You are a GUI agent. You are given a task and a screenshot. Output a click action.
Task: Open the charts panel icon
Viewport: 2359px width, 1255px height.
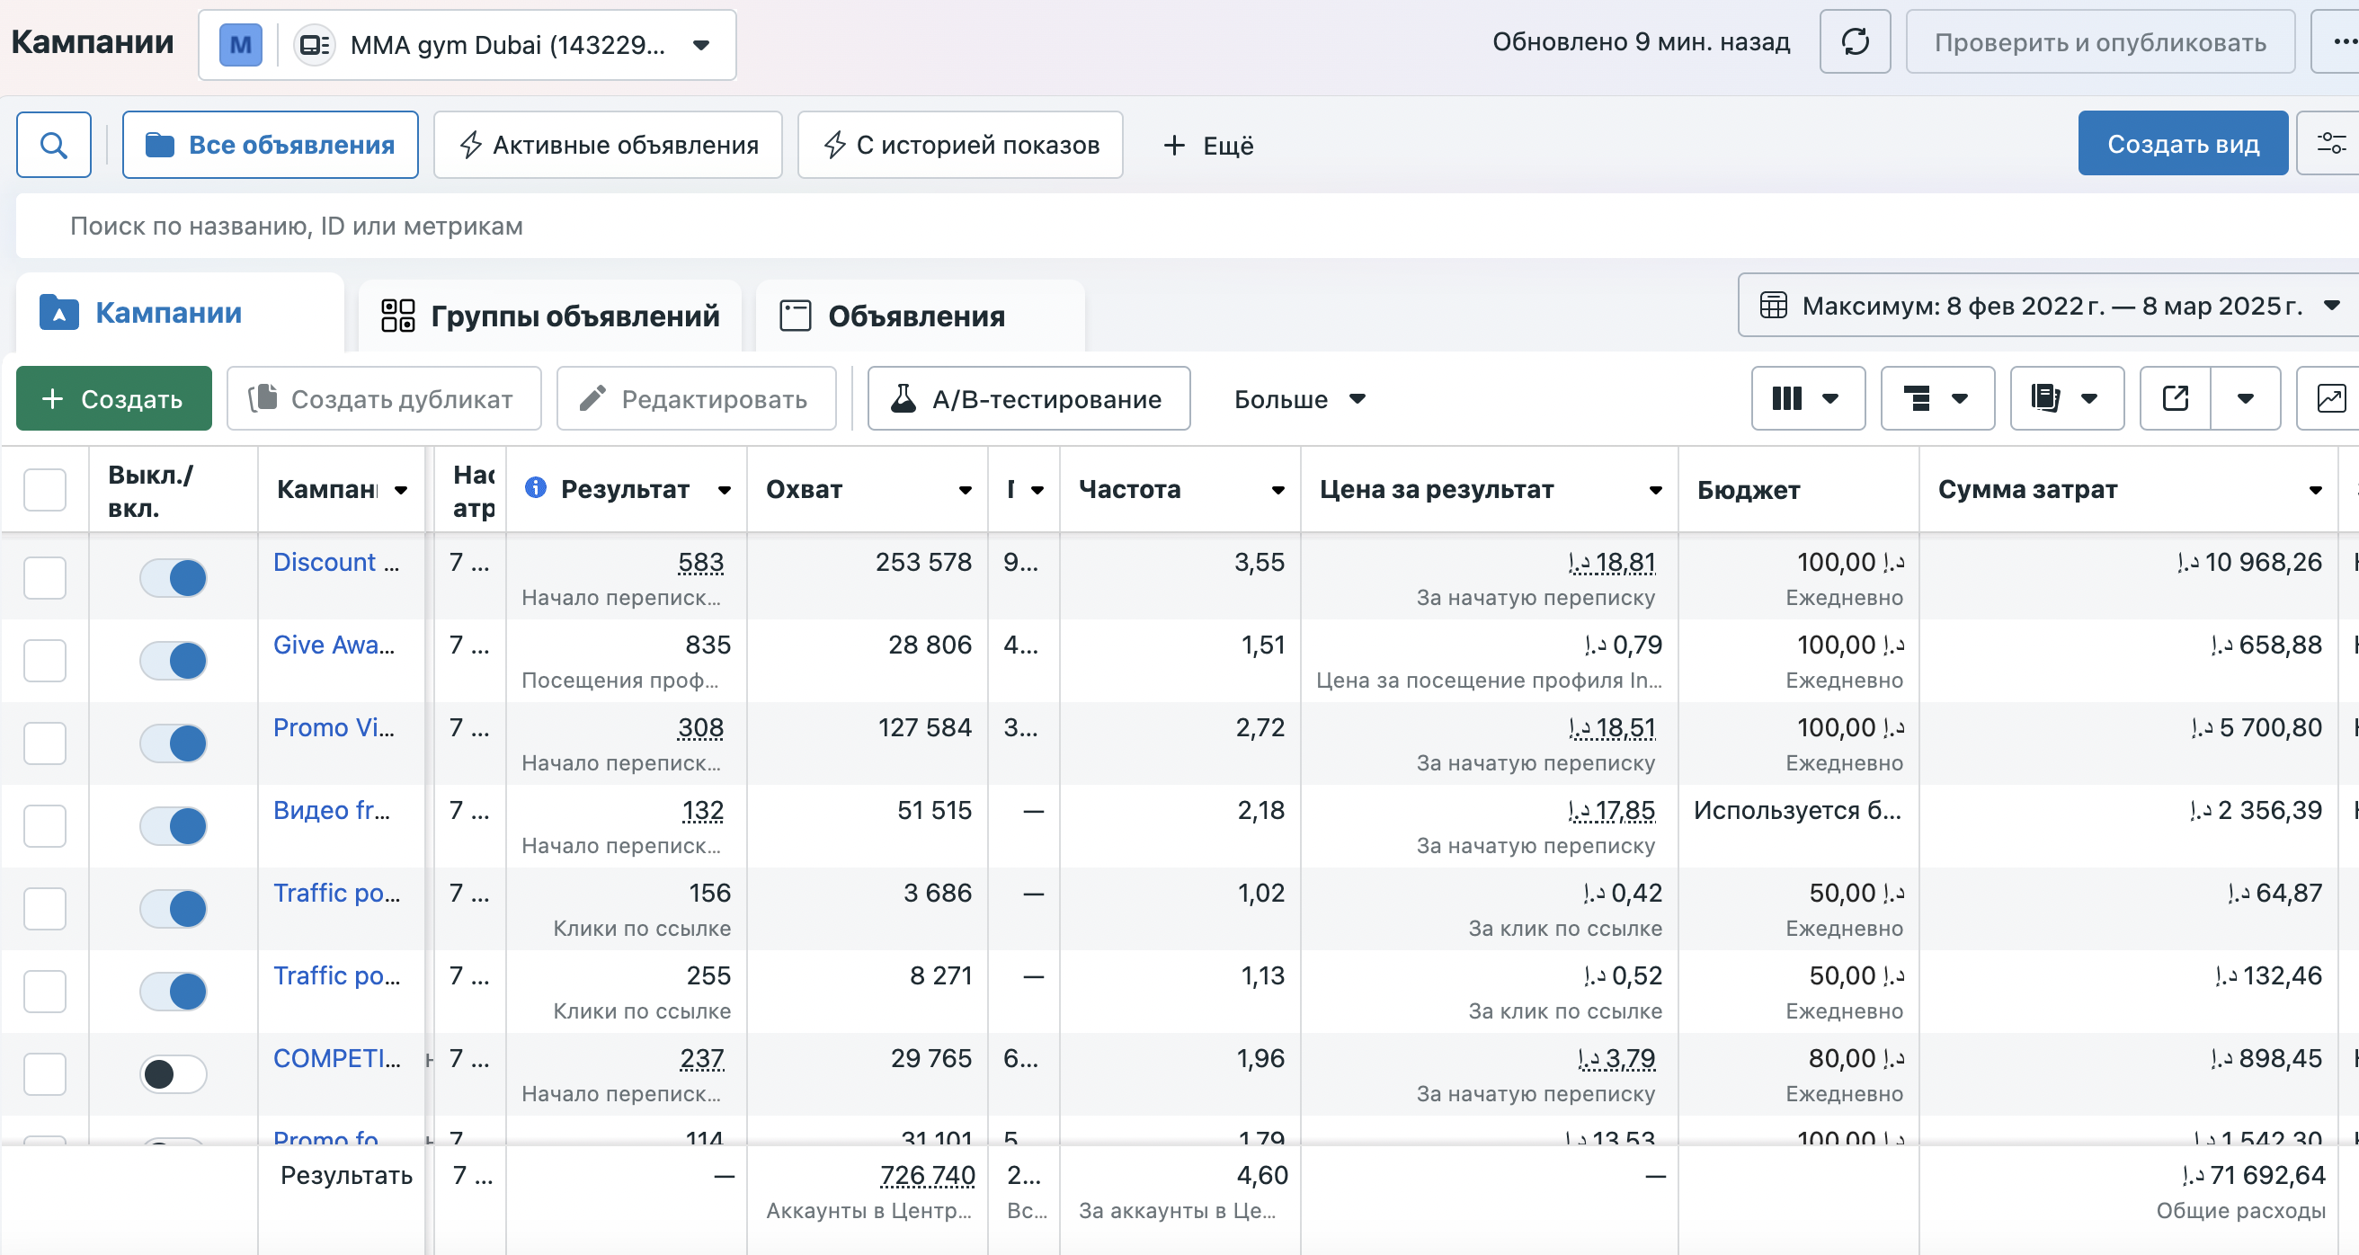[x=2330, y=398]
